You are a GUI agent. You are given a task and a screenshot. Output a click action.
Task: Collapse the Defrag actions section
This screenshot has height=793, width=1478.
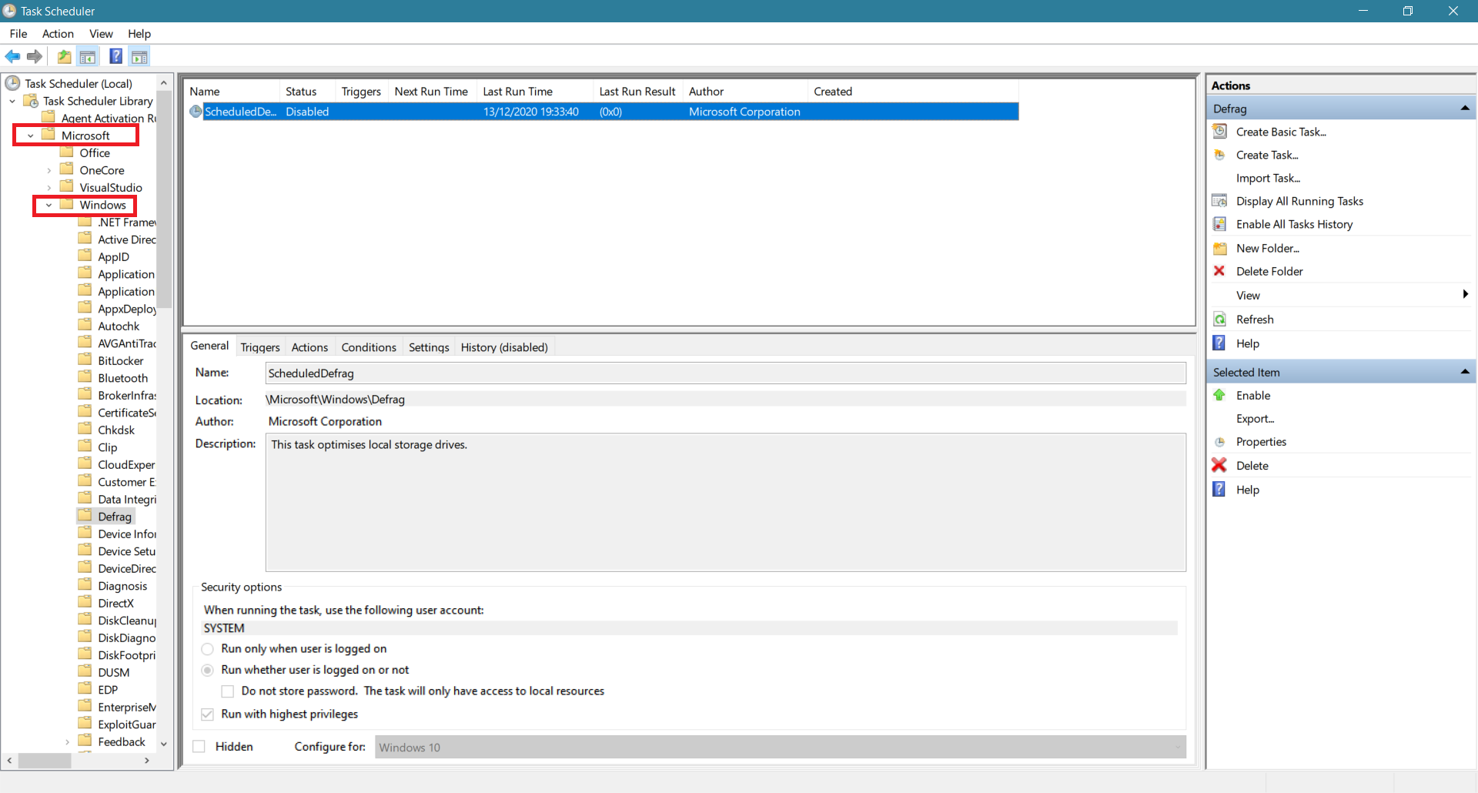coord(1465,109)
